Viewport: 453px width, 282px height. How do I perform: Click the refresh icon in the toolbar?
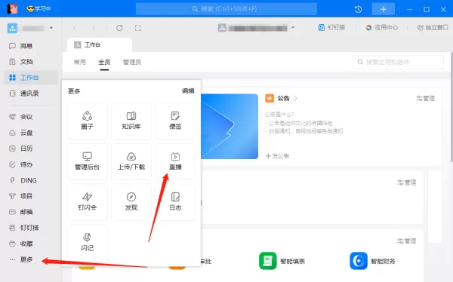point(119,28)
